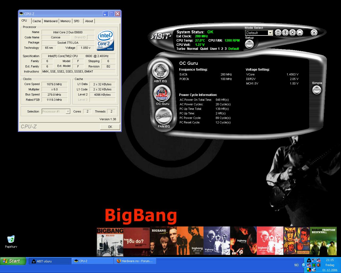
Task: Open the FAN EQ panel icon
Action: pos(164,116)
